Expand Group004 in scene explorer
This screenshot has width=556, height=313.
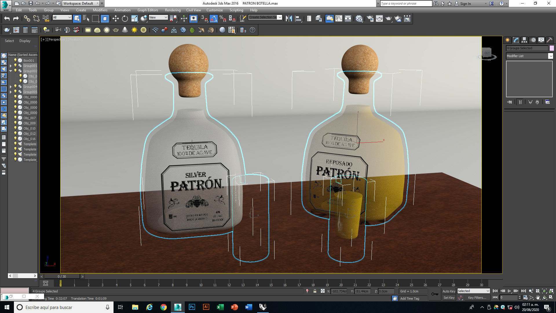(x=11, y=87)
